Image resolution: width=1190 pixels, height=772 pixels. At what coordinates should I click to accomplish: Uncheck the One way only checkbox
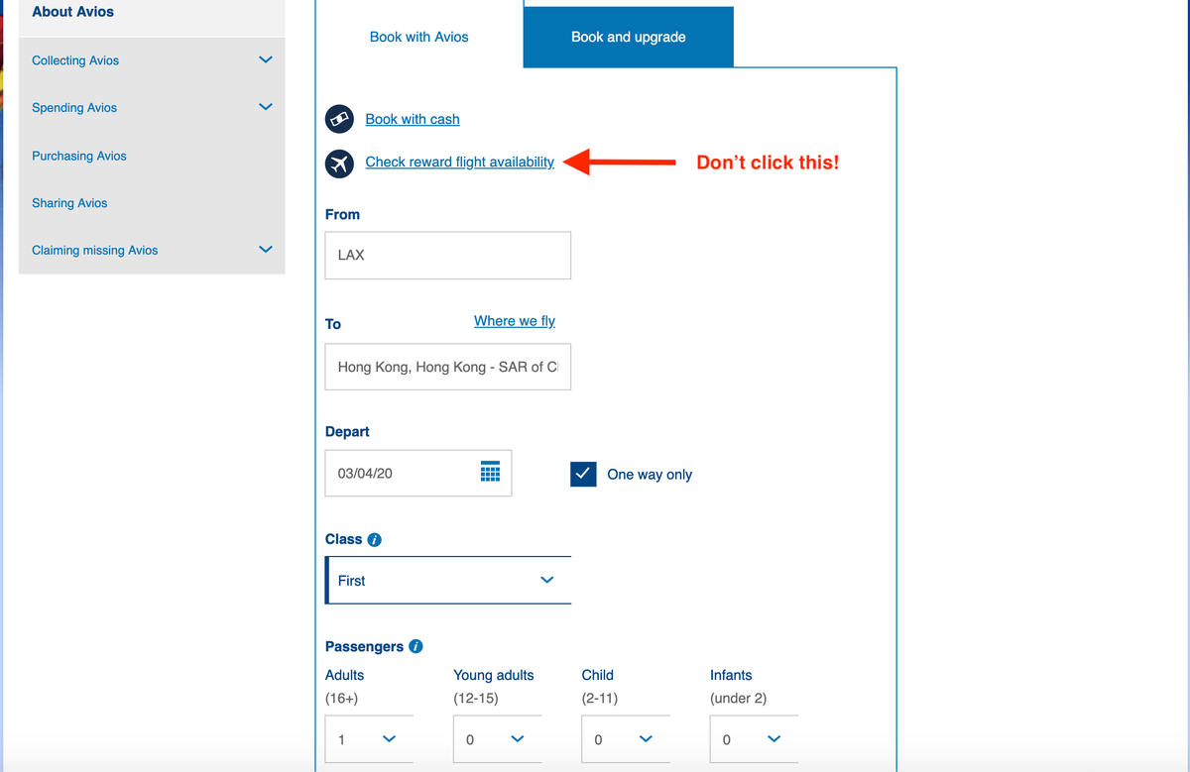point(583,474)
